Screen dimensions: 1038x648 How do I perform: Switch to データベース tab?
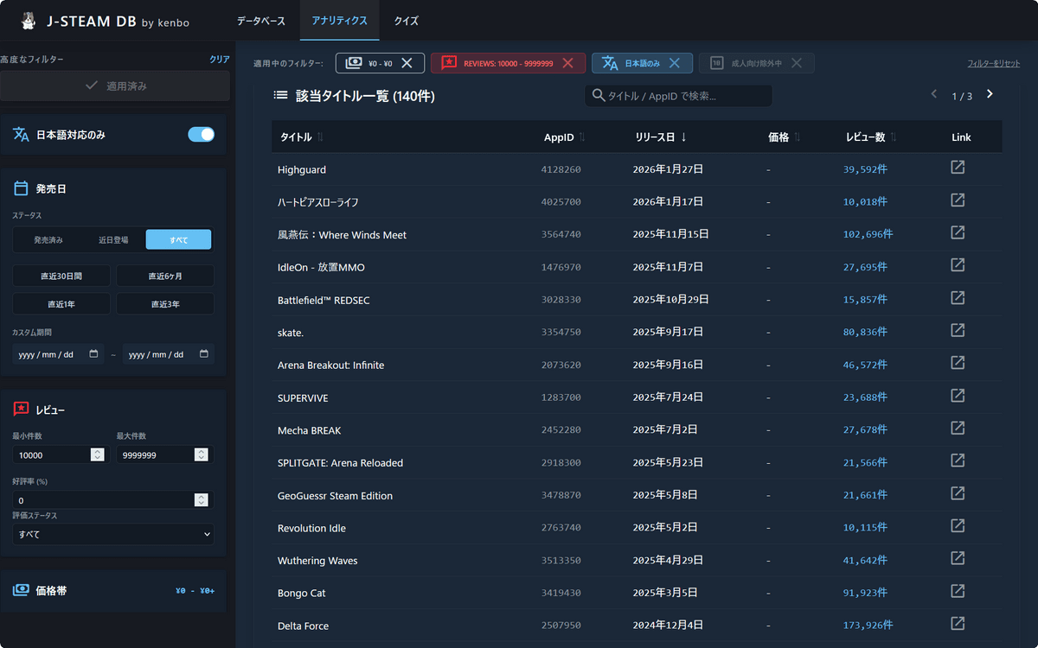coord(263,20)
